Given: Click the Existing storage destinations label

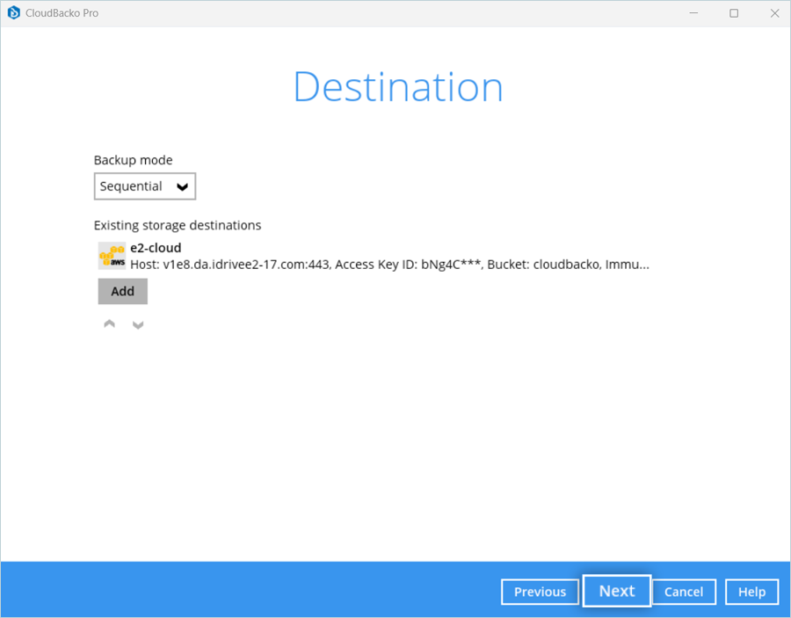Looking at the screenshot, I should 178,225.
